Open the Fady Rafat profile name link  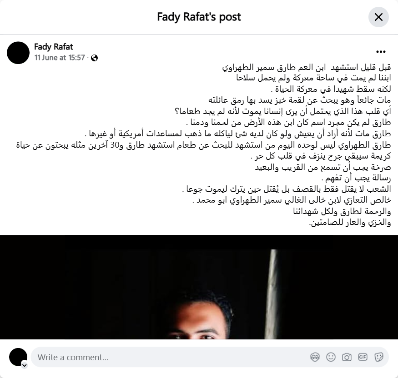(54, 47)
